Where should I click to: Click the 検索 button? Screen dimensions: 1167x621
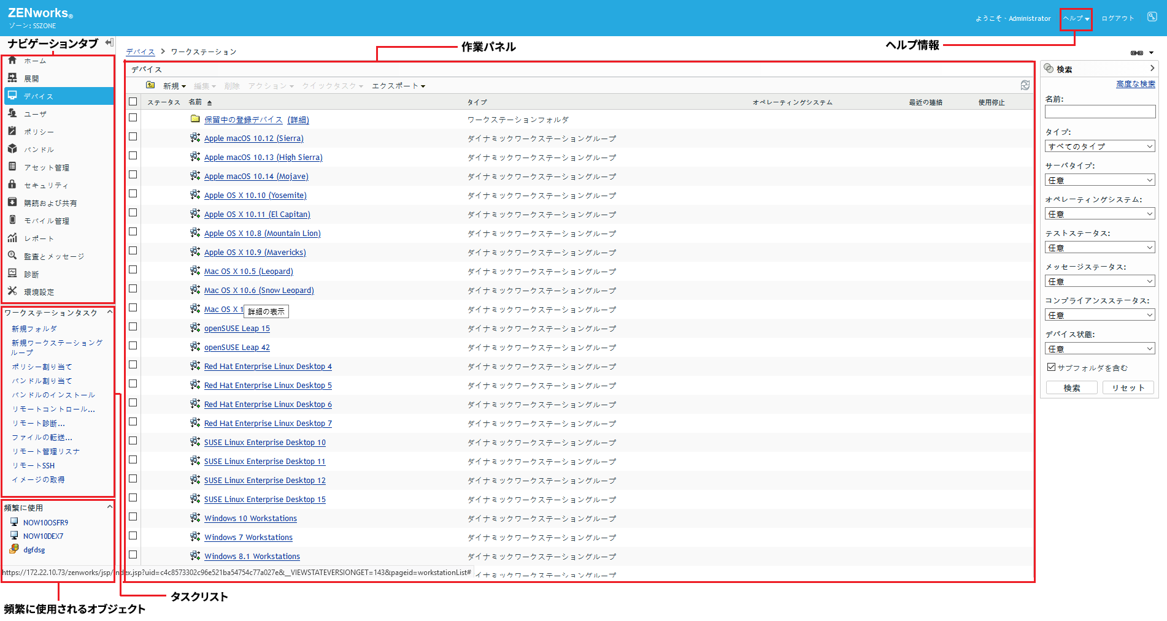coord(1071,387)
